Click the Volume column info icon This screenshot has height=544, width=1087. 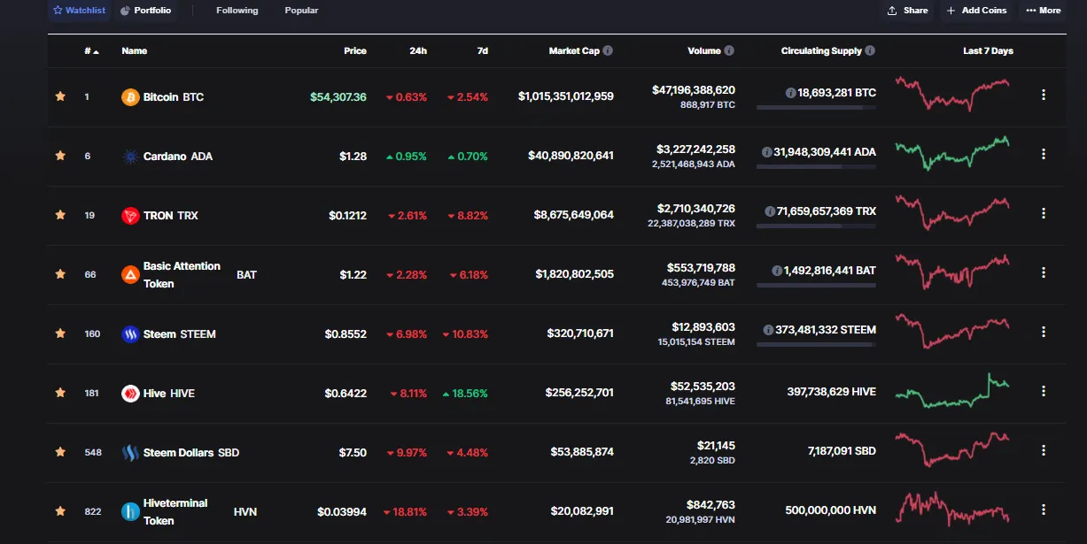tap(729, 51)
